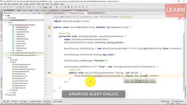
Task: Collapse the java folder node
Action: 6,22
